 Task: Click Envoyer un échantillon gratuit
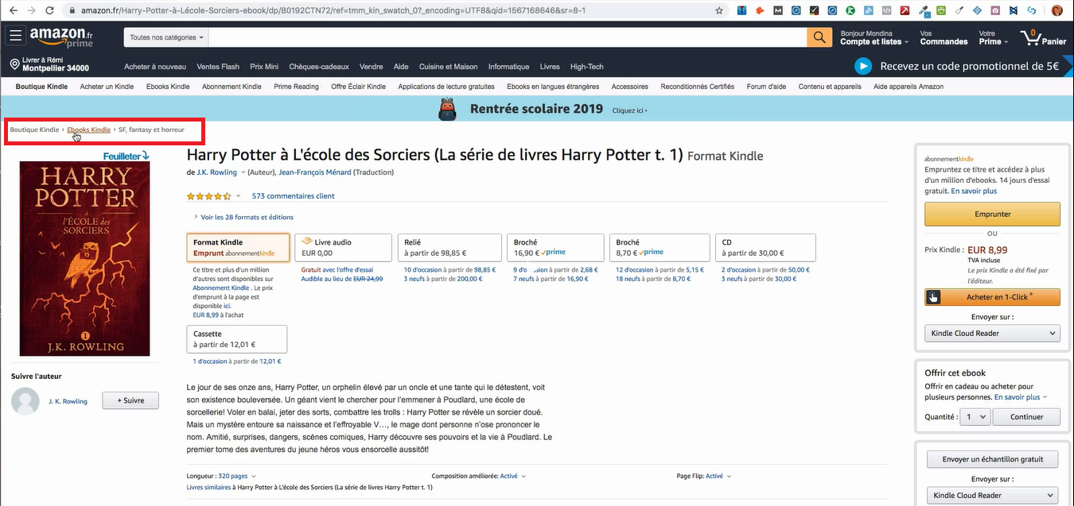(992, 459)
